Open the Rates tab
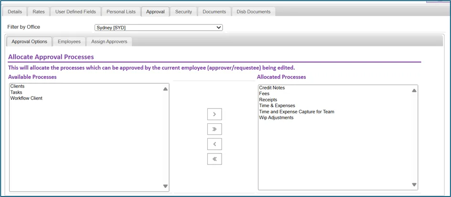This screenshot has width=451, height=197. click(x=39, y=12)
